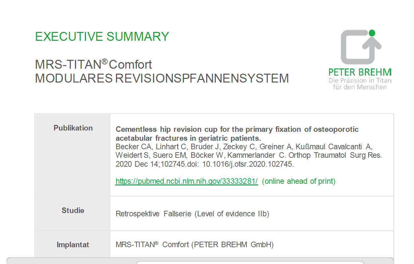Click the DOI number 10.1016/j.otsr.2020.102745

click(x=247, y=164)
